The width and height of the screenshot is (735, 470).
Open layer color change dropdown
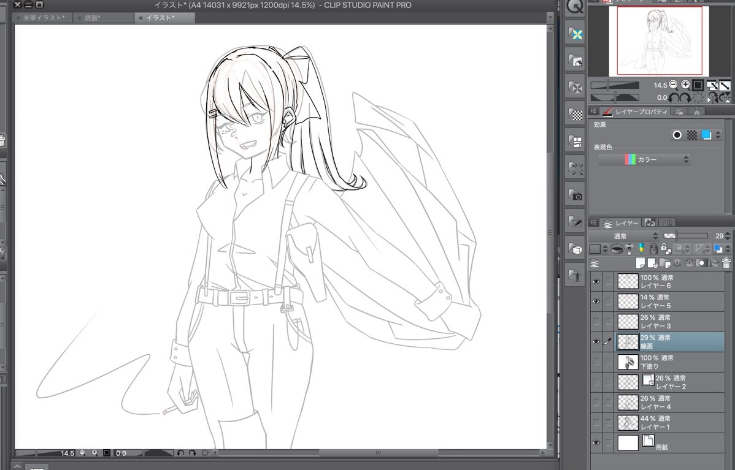click(728, 249)
